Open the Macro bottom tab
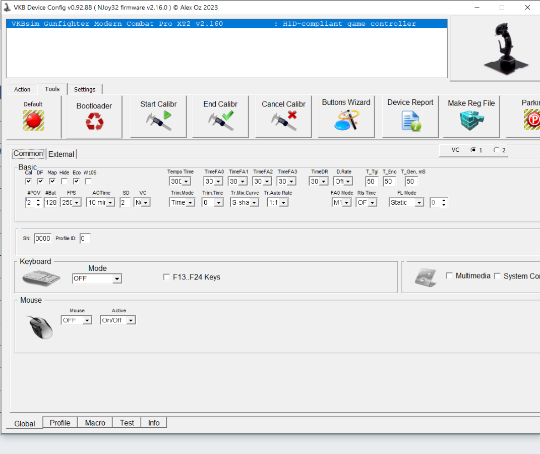 click(x=95, y=423)
